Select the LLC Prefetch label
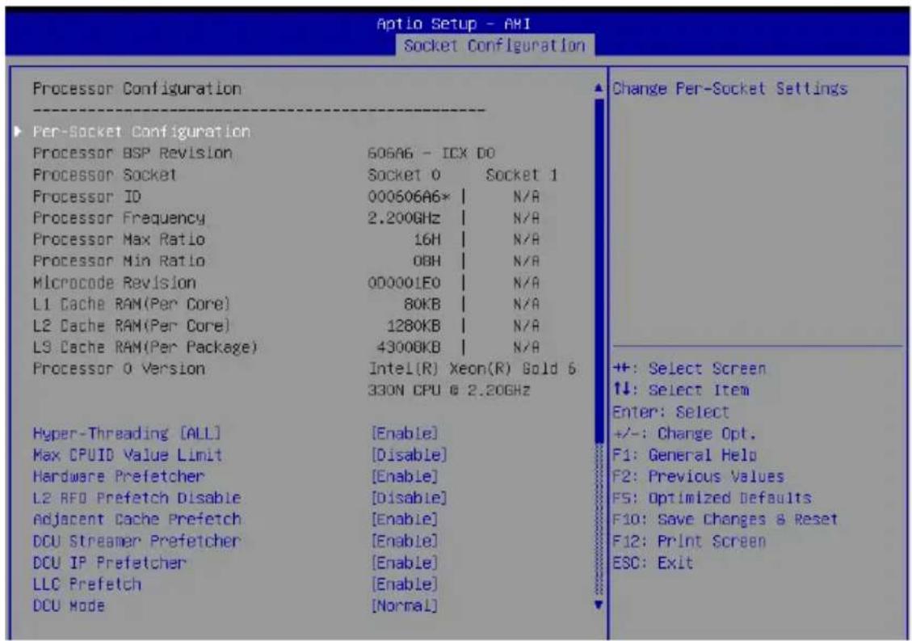 [86, 584]
